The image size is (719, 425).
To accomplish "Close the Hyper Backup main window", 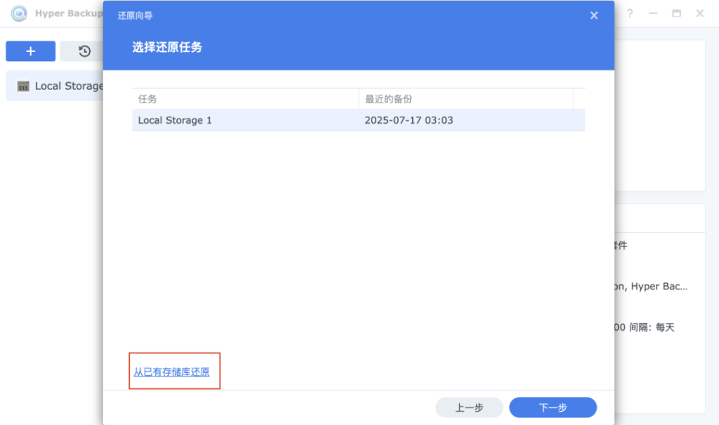I will tap(700, 13).
